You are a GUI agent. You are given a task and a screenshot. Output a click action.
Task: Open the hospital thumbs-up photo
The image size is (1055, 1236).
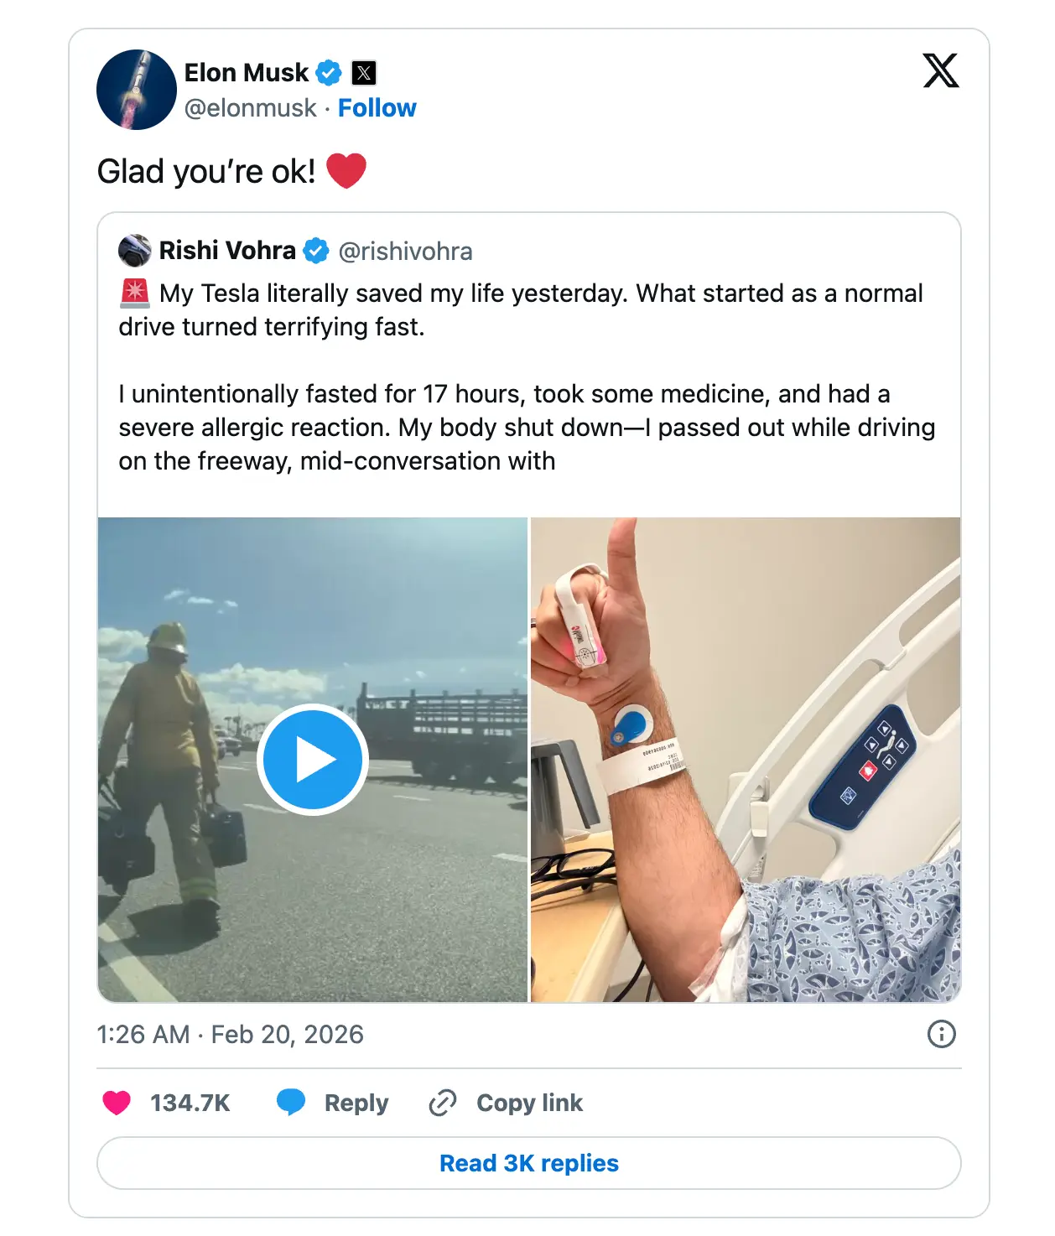tap(746, 760)
